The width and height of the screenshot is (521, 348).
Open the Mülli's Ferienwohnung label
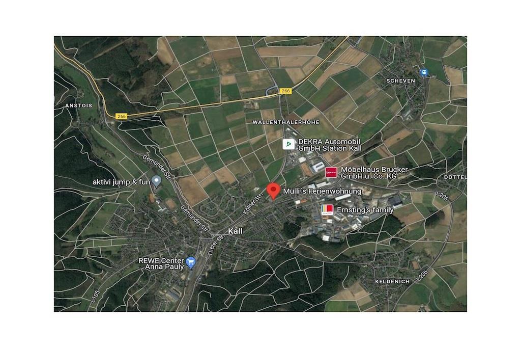[x=322, y=191]
